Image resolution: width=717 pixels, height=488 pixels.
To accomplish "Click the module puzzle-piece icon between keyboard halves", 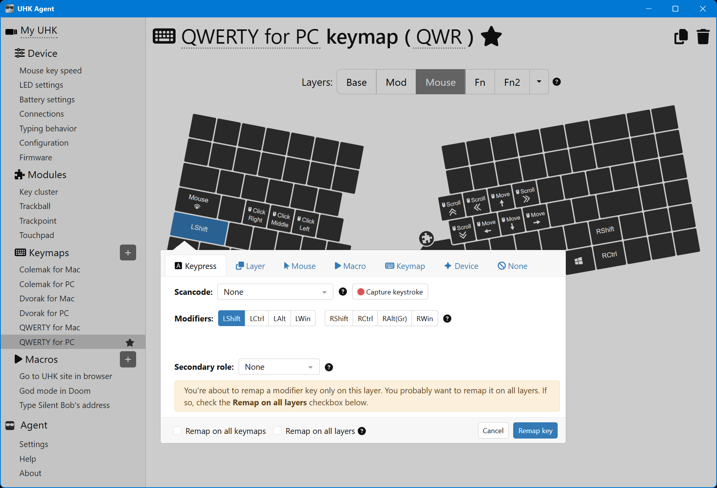I will (426, 238).
